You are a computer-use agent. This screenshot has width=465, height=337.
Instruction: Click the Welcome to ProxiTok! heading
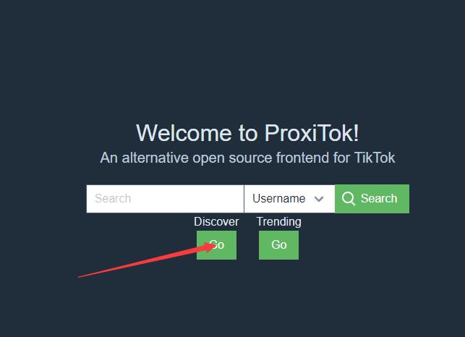tap(247, 133)
